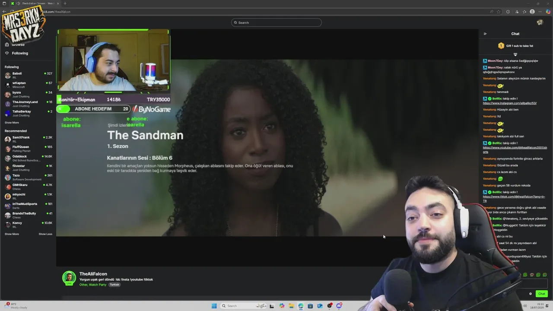Expand pinned chat leaderboard arrow
The image size is (553, 311).
[x=515, y=55]
